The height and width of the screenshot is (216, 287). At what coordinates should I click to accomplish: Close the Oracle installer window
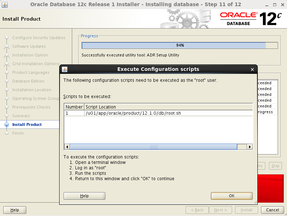pyautogui.click(x=283, y=5)
